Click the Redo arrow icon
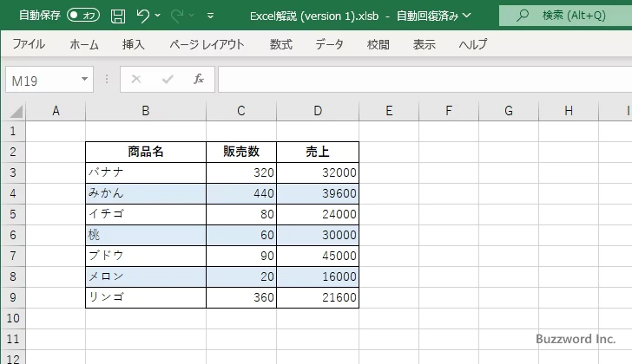The width and height of the screenshot is (632, 364). tap(176, 16)
